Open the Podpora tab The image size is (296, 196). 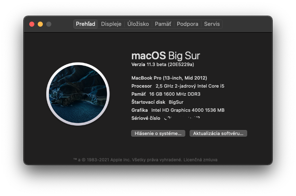tap(187, 24)
